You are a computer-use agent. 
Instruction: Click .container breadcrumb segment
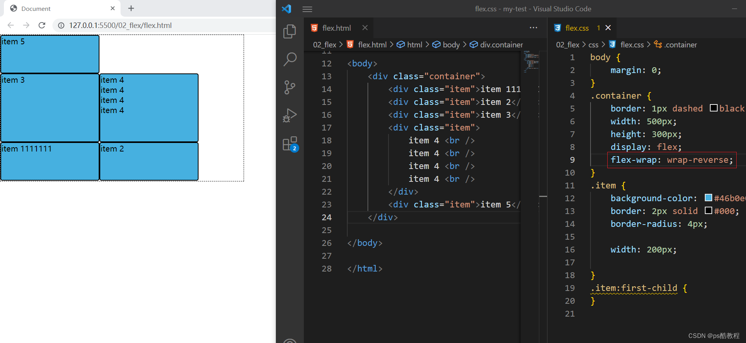coord(680,45)
